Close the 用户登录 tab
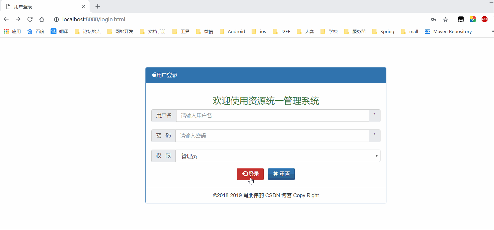The height and width of the screenshot is (230, 494). 84,7
